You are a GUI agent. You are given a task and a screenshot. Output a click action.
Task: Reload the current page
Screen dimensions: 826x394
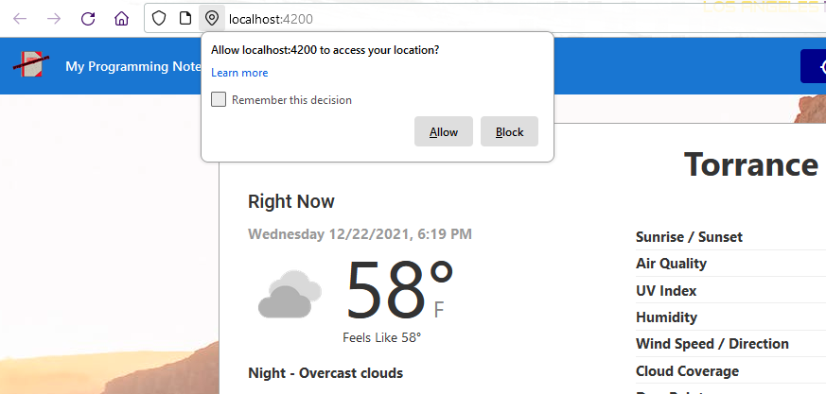pyautogui.click(x=88, y=19)
